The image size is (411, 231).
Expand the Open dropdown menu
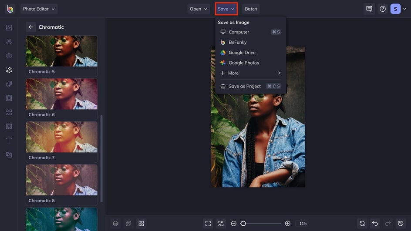(199, 9)
